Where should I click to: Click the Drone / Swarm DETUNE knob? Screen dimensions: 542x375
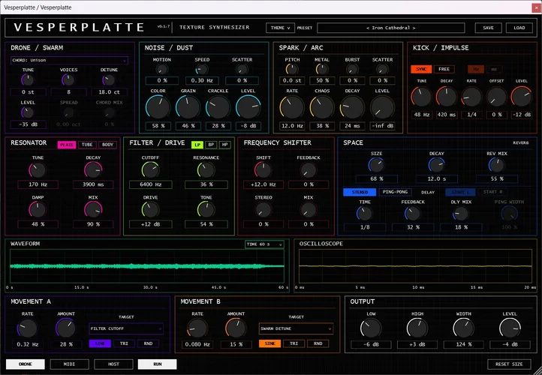point(109,80)
